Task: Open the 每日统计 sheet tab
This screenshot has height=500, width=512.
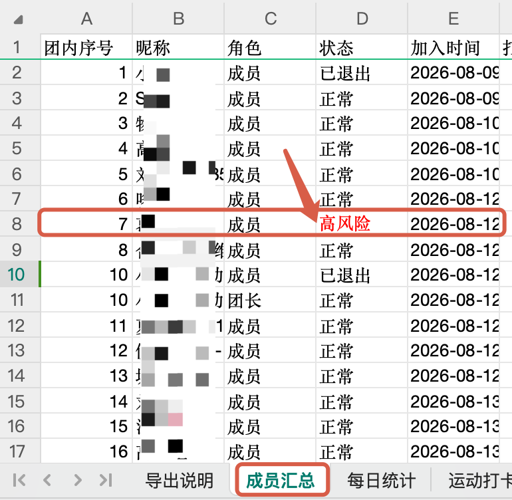Action: coord(381,481)
